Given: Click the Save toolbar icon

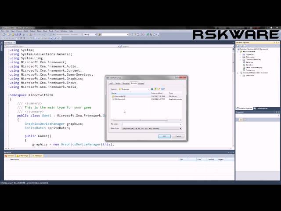Looking at the screenshot, I should coord(17,34).
